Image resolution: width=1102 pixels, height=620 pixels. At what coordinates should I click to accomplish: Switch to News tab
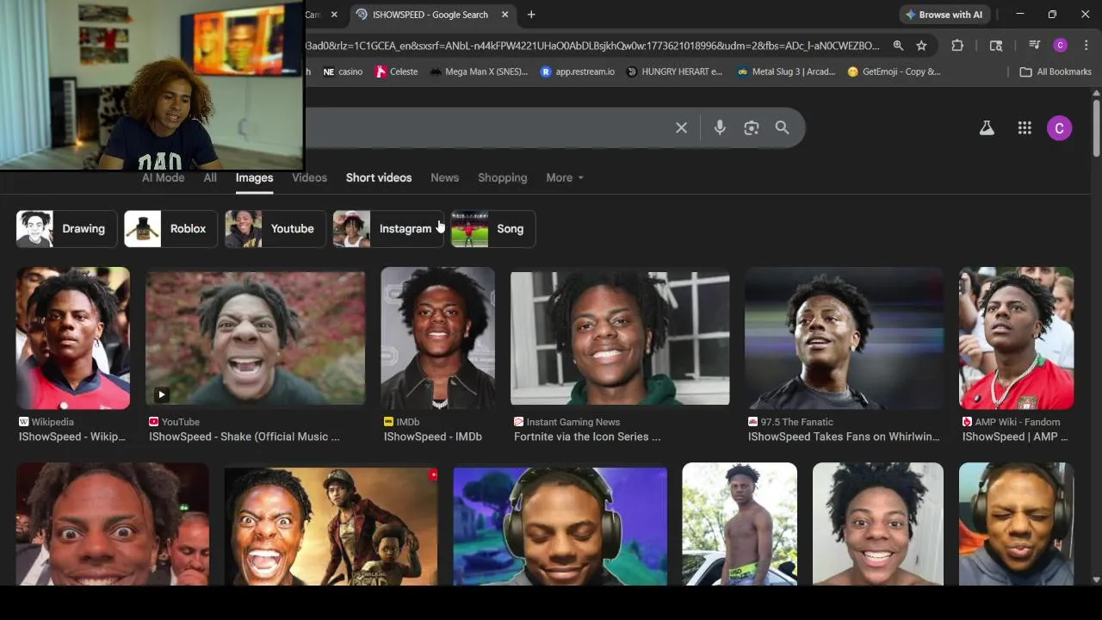click(444, 177)
